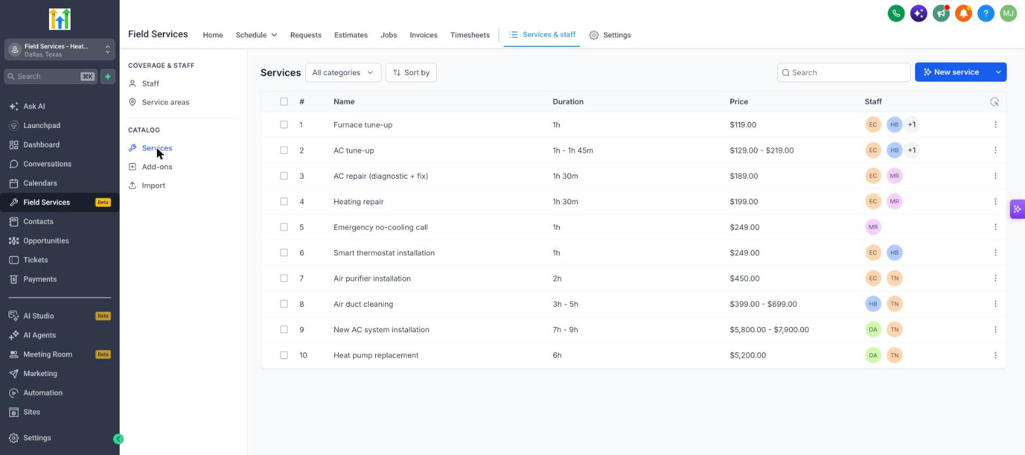The width and height of the screenshot is (1025, 455).
Task: Open the Sort by dropdown
Action: point(411,72)
